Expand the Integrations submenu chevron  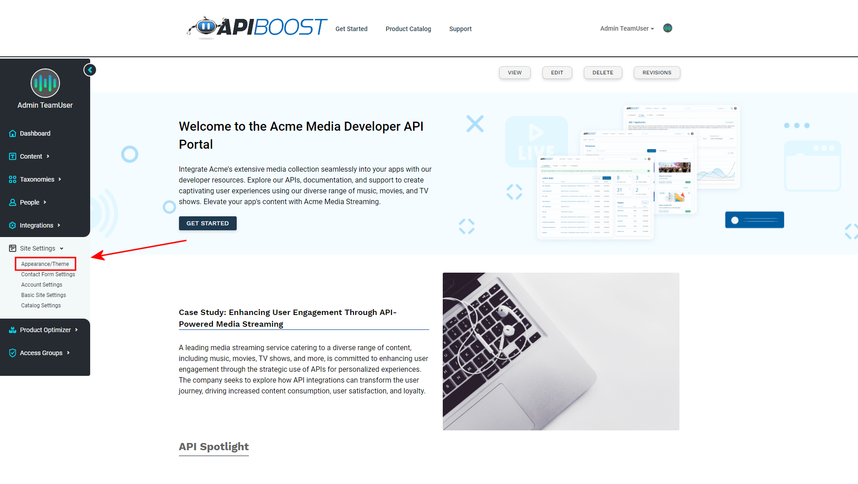click(59, 225)
